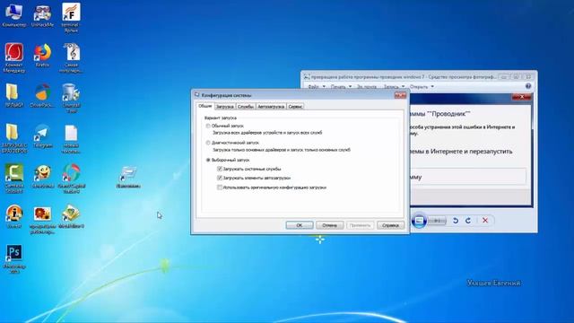
Task: Select the Обычный запуск radio button
Action: 208,126
